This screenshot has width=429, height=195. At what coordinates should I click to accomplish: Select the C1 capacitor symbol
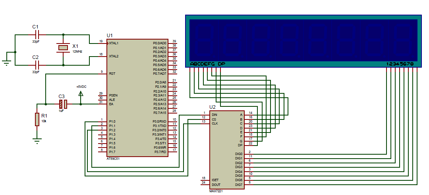(37, 34)
